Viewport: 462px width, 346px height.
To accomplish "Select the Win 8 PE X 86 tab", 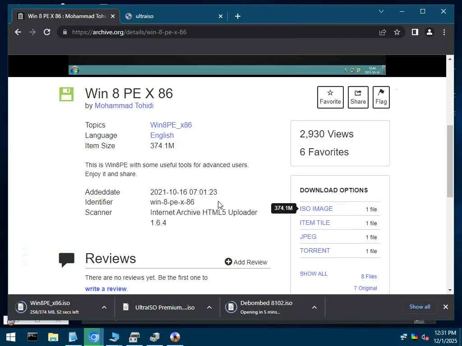I will (66, 16).
